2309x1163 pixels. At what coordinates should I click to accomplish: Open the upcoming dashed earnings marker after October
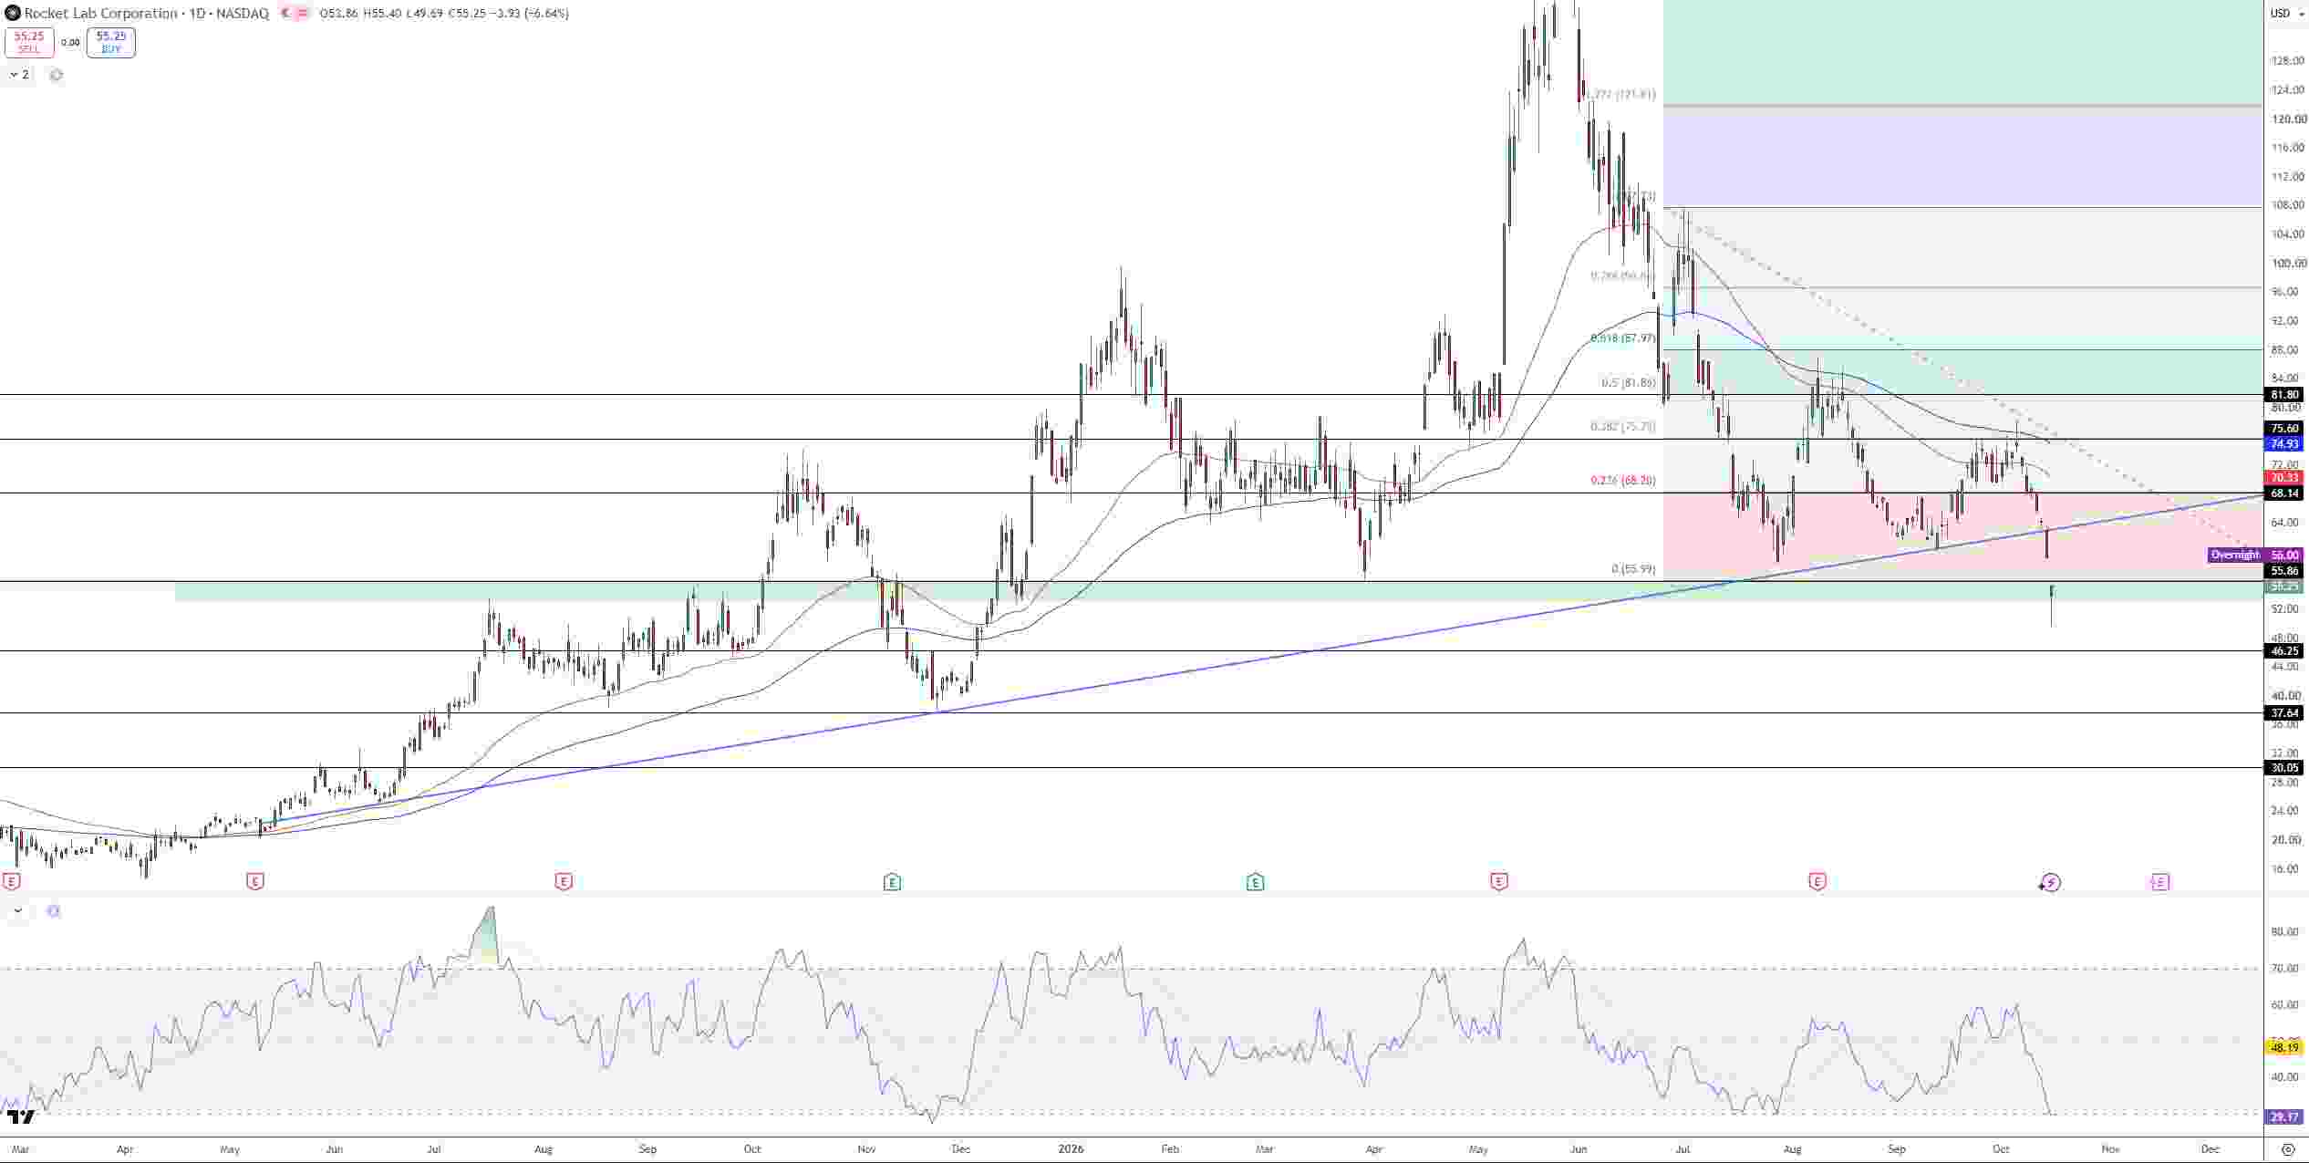click(2159, 882)
